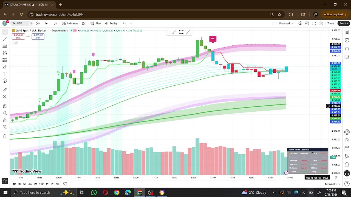351x197 pixels.
Task: Open chart settings hexagon icon
Action: [x=307, y=23]
